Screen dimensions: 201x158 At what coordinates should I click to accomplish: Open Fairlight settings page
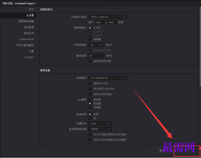pyautogui.click(x=29, y=57)
